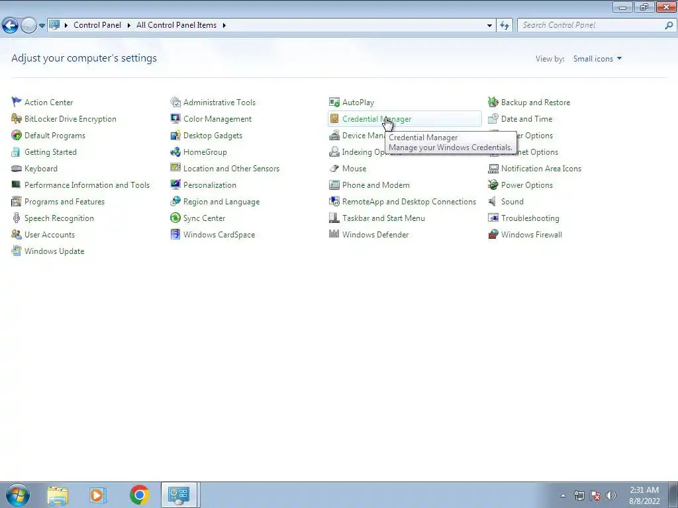The image size is (678, 508).
Task: Open the Taskbar and Start Menu link
Action: click(383, 218)
